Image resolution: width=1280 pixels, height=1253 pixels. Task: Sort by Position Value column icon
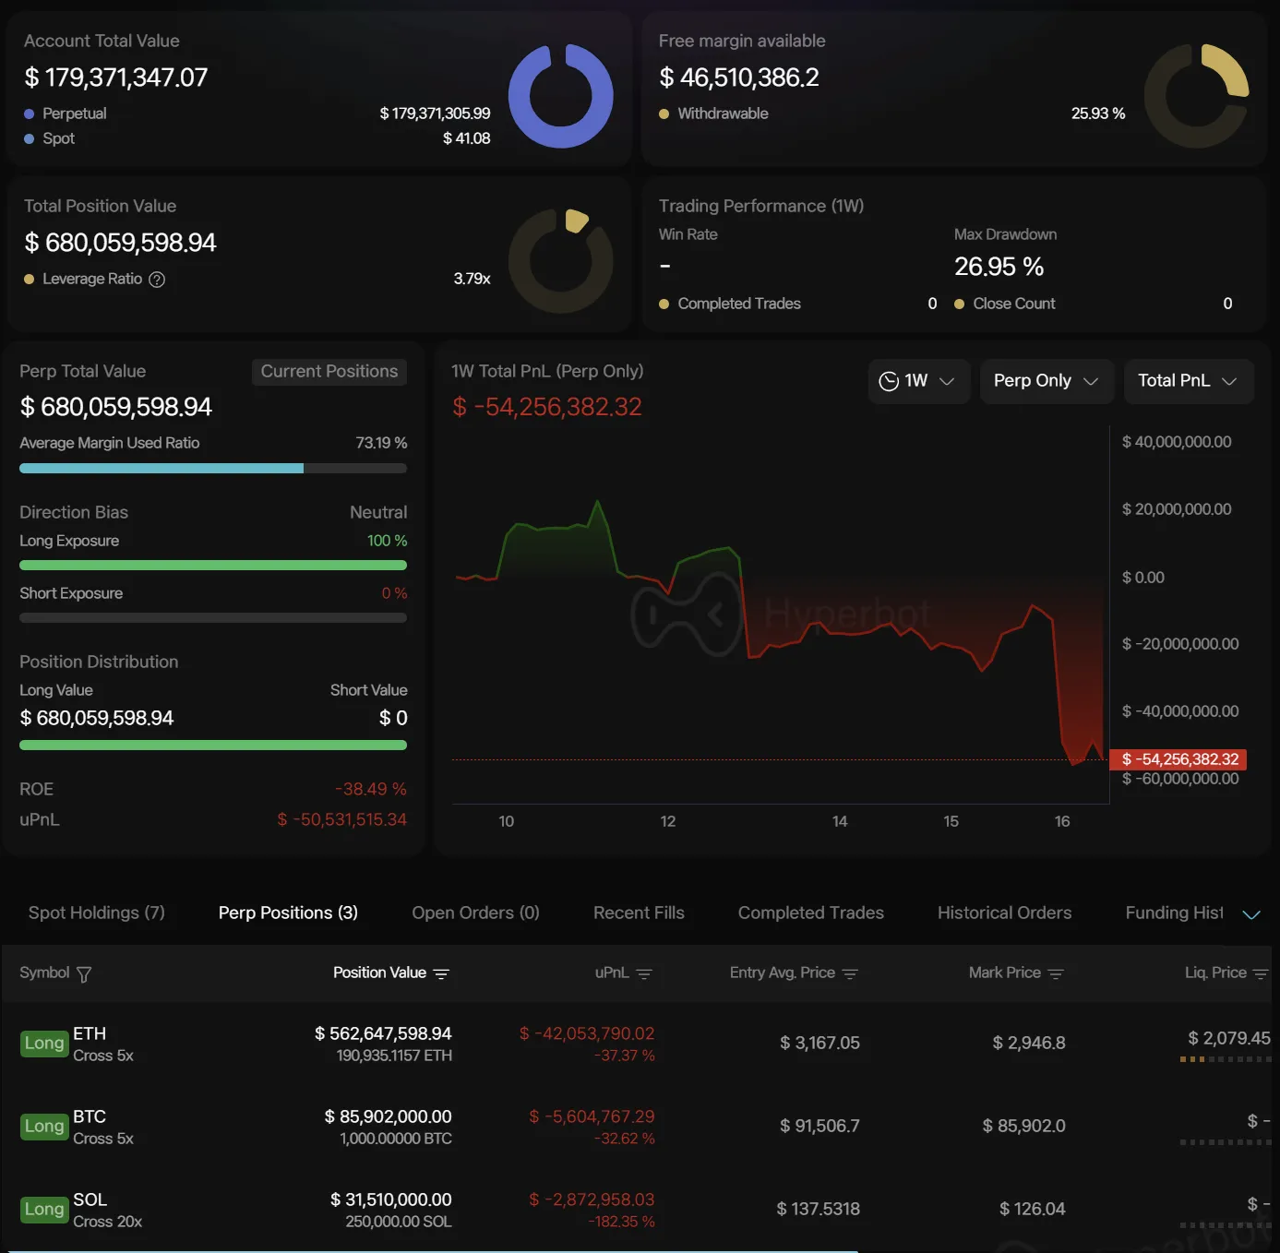[441, 974]
